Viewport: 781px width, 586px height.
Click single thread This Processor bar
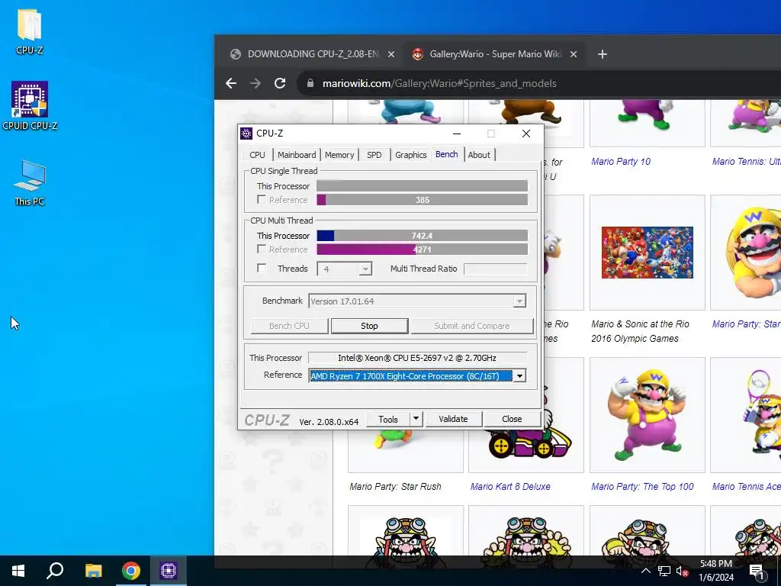[x=422, y=186]
